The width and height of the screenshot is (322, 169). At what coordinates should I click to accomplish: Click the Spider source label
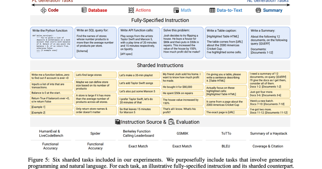coord(95,134)
